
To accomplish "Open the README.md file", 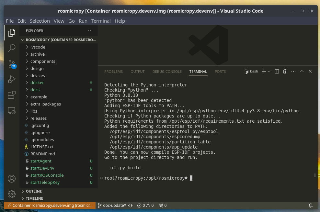I will (x=59, y=154).
